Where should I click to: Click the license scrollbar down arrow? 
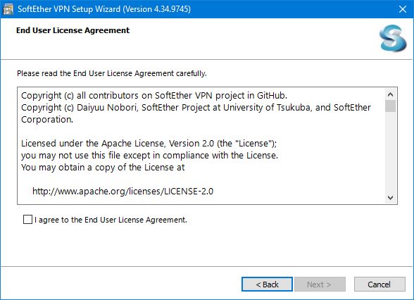click(390, 197)
